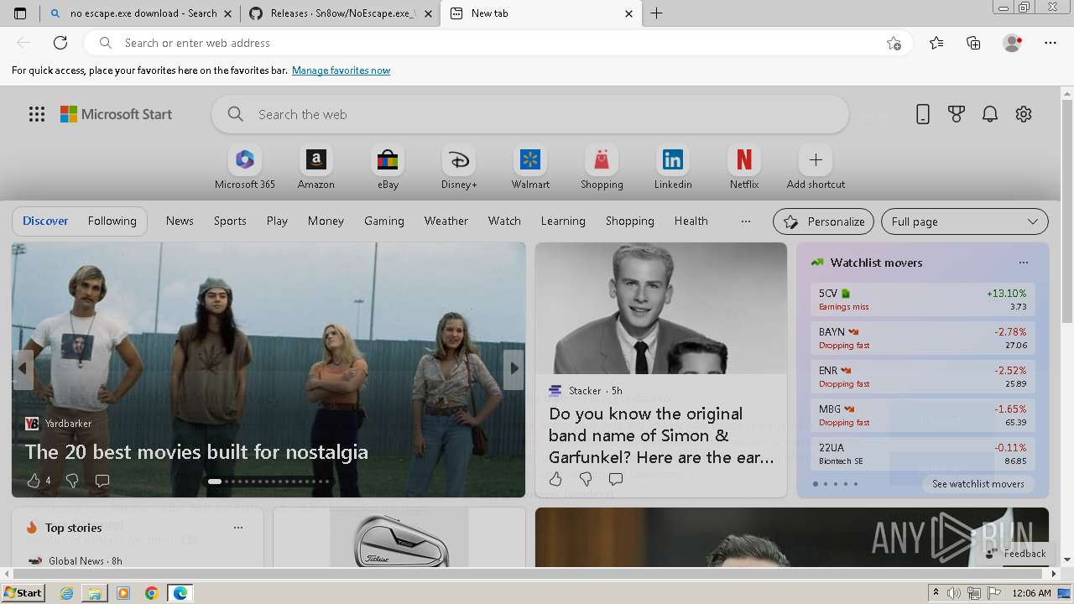
Task: Refresh the page with reload icon
Action: [60, 43]
